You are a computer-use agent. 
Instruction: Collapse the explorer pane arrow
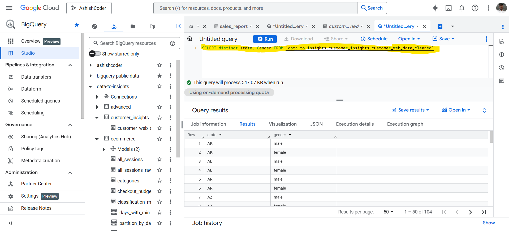178,26
